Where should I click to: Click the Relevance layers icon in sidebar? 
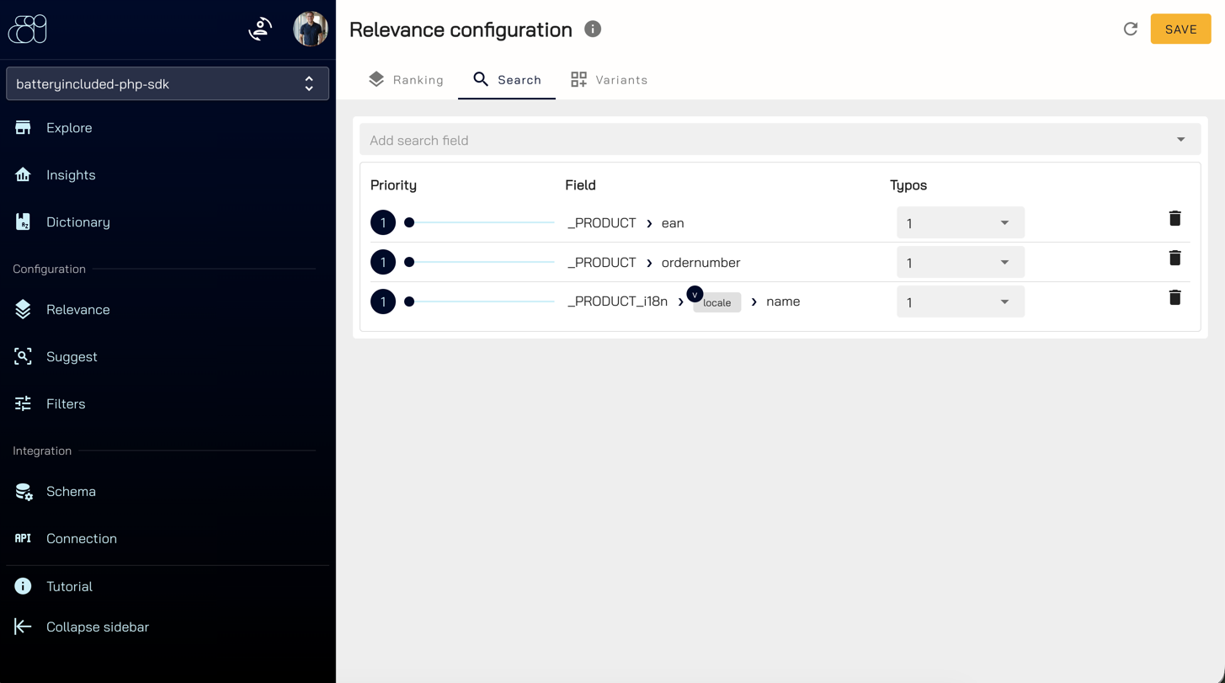click(23, 310)
